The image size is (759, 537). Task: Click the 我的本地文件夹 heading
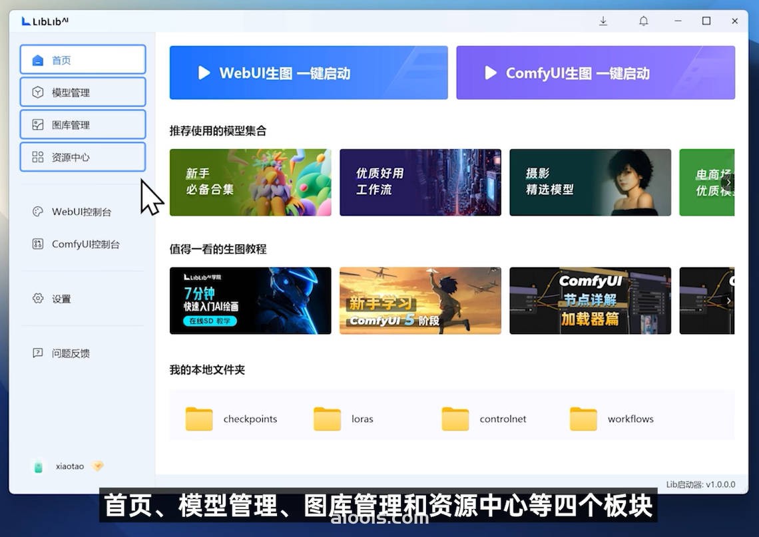207,370
